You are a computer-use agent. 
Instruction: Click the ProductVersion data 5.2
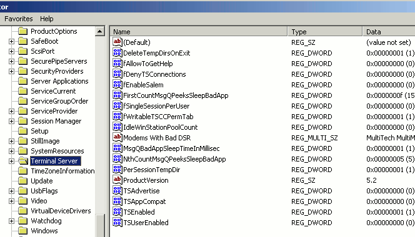pyautogui.click(x=371, y=180)
